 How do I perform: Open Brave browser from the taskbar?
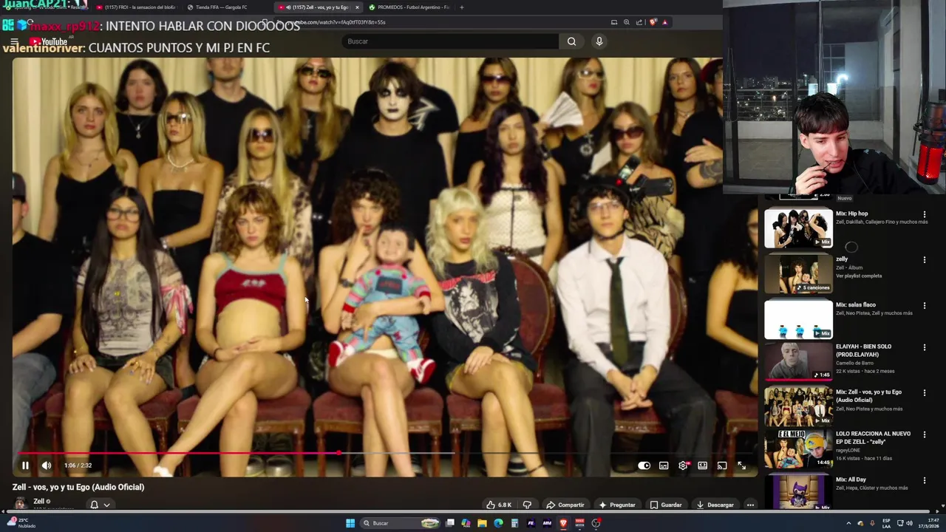click(563, 523)
